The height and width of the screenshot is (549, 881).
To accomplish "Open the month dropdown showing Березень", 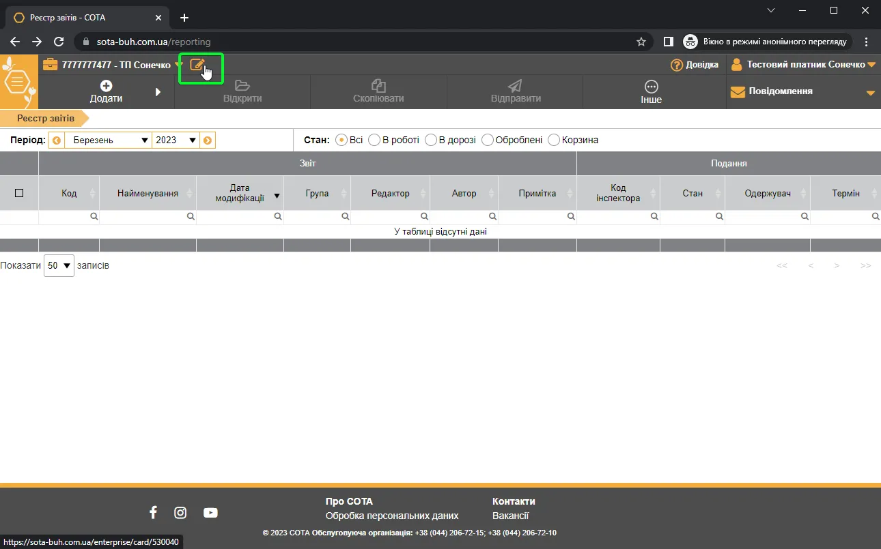I will tap(107, 140).
